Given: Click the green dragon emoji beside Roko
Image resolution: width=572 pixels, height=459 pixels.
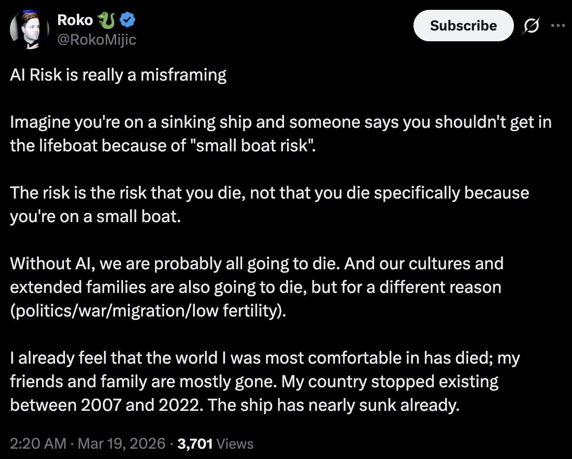Looking at the screenshot, I should [106, 21].
